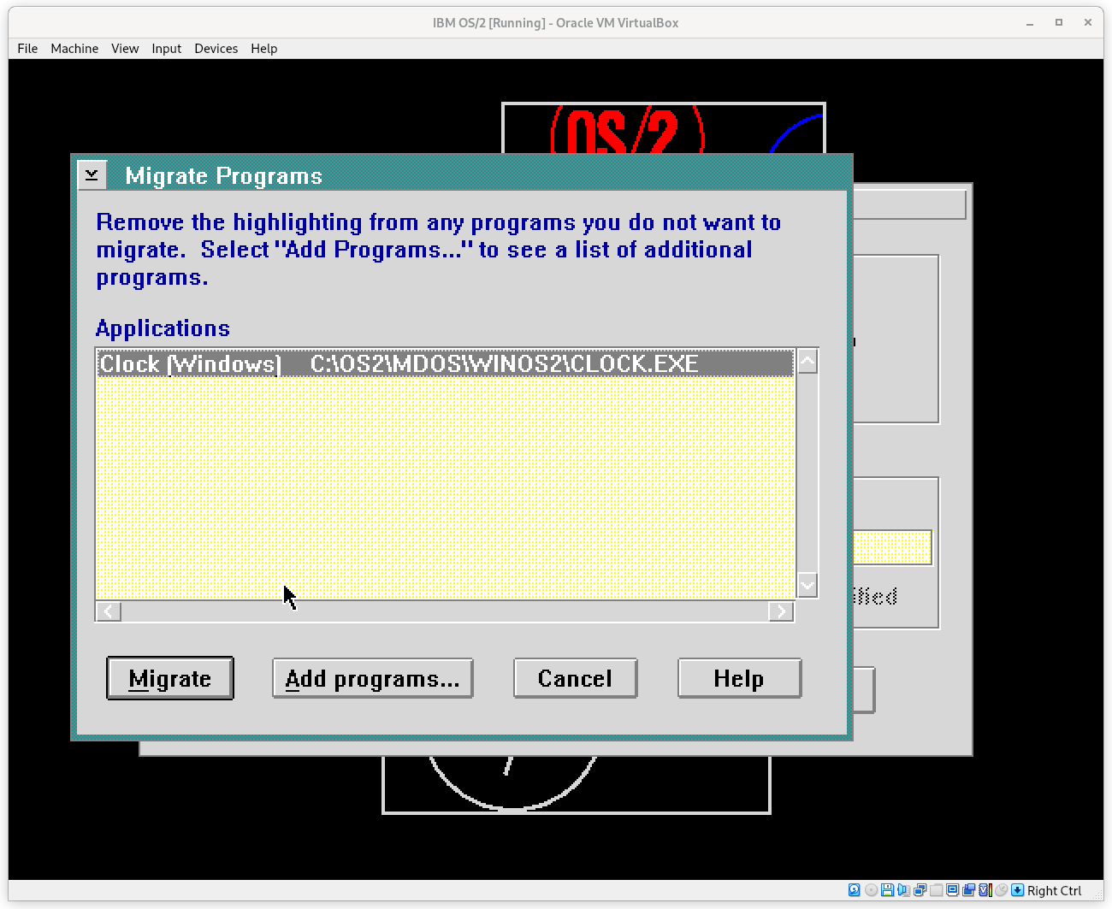1112x909 pixels.
Task: Click the Applications list scroll up arrow
Action: coord(807,361)
